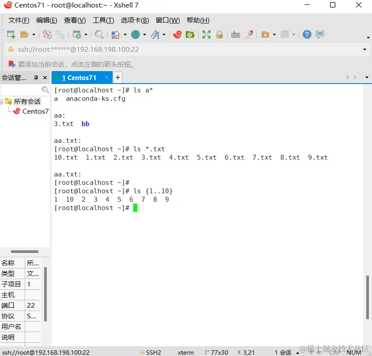The image size is (372, 356).
Task: Toggle full screen with the green arrows icon
Action: tap(207, 35)
